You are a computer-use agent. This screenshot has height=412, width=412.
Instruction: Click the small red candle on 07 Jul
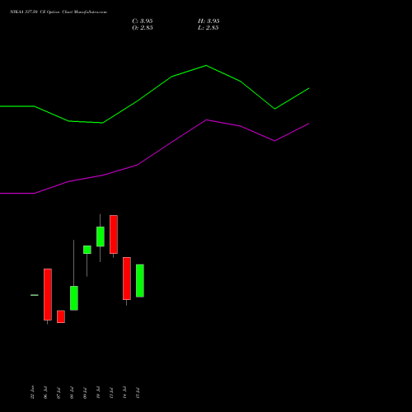[x=61, y=316]
